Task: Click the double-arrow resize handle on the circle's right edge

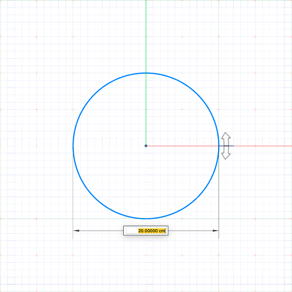Action: 226,146
